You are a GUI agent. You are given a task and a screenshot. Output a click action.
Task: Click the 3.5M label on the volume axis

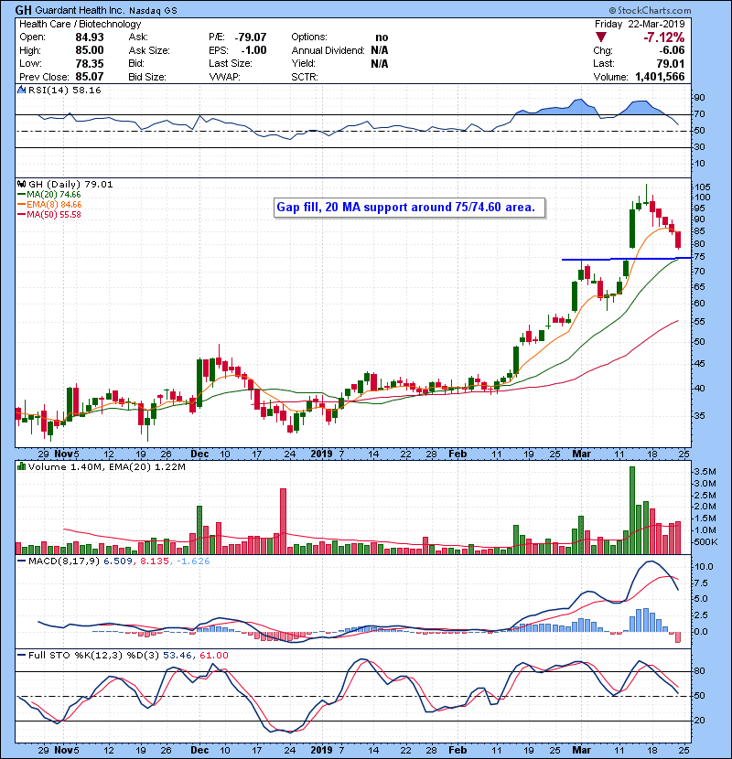tap(705, 472)
